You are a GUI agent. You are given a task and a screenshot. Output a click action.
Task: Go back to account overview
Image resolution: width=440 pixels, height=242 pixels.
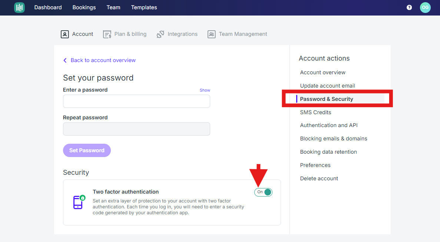(x=103, y=60)
